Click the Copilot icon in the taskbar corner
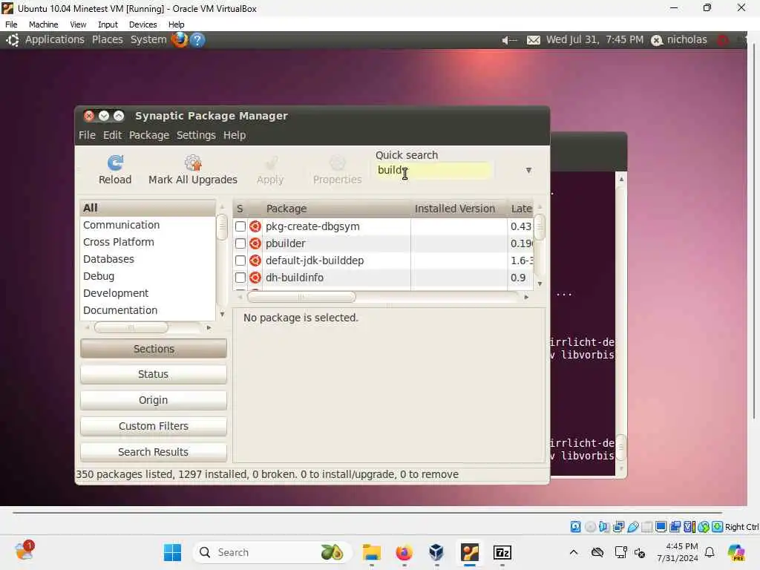This screenshot has width=760, height=570. (x=736, y=552)
